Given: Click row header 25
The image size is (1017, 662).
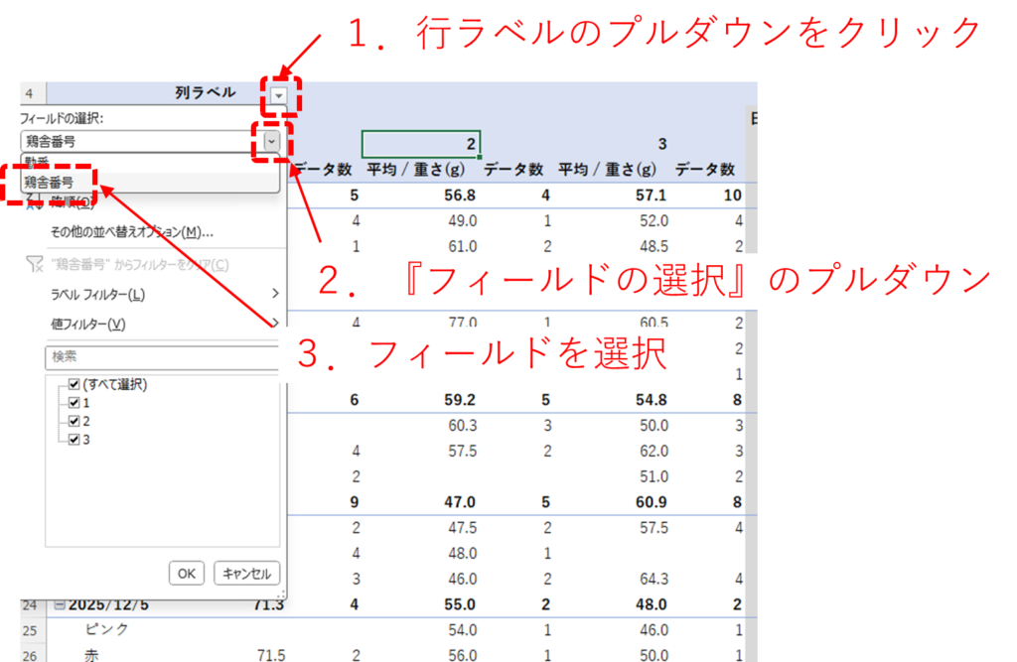Looking at the screenshot, I should 29,630.
